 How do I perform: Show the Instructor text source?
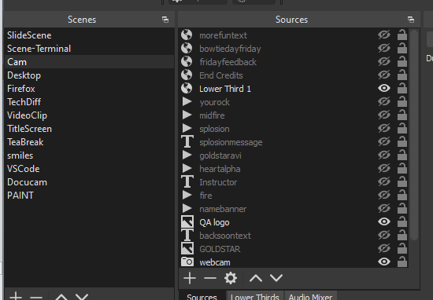point(384,182)
